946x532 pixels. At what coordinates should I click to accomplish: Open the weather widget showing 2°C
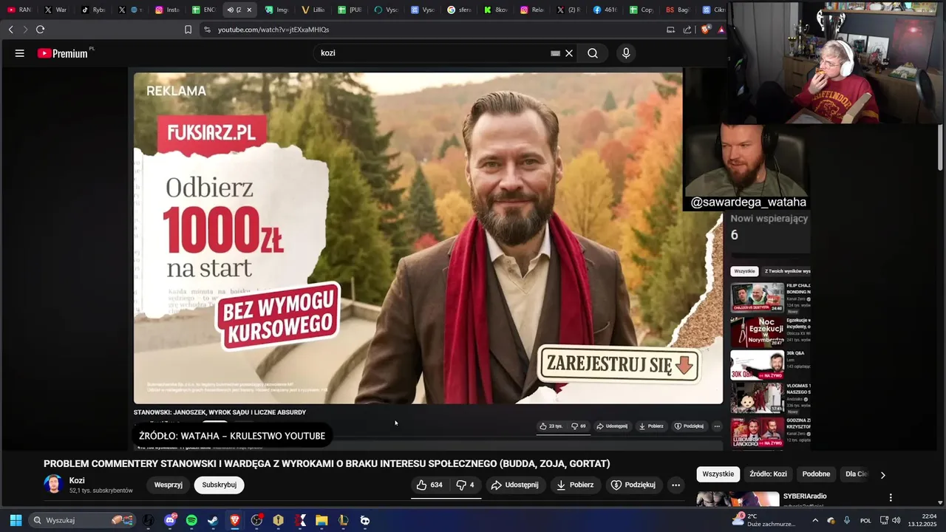[x=763, y=520]
